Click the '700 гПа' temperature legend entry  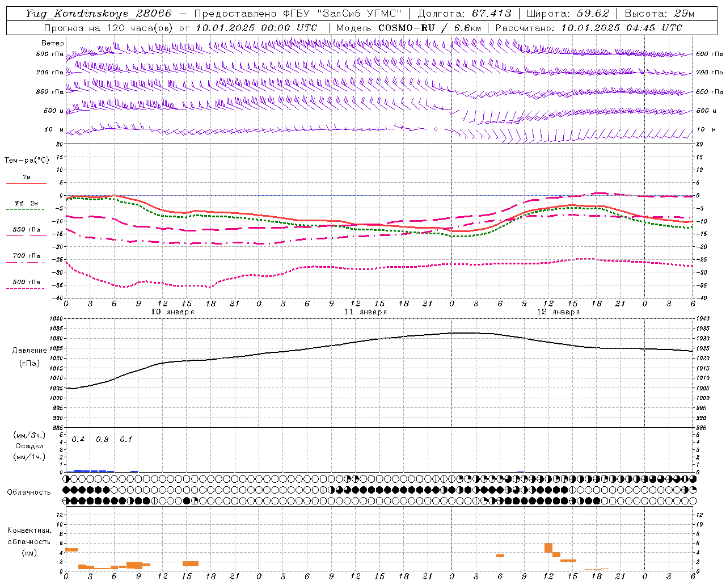[26, 255]
